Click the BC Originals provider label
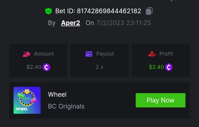 click(66, 106)
